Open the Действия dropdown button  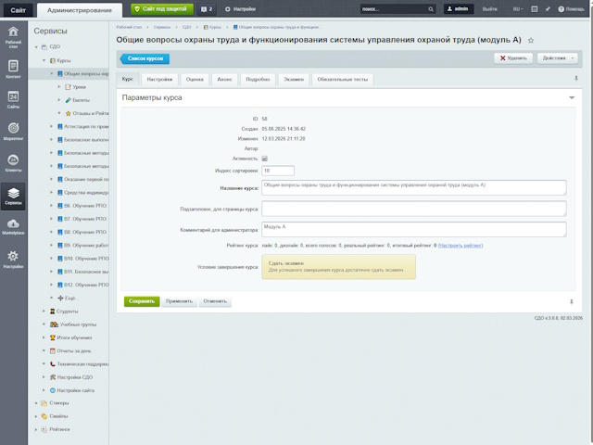coord(558,58)
